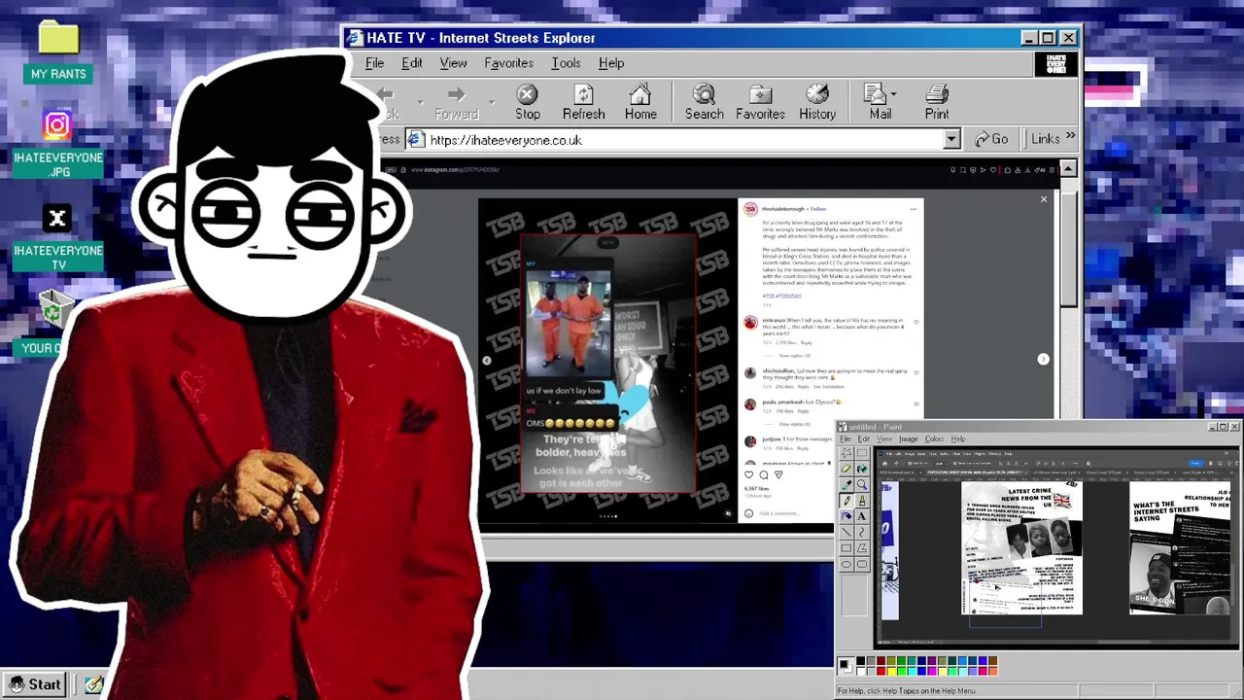Open the Search toolbar button
This screenshot has width=1244, height=700.
[x=704, y=102]
